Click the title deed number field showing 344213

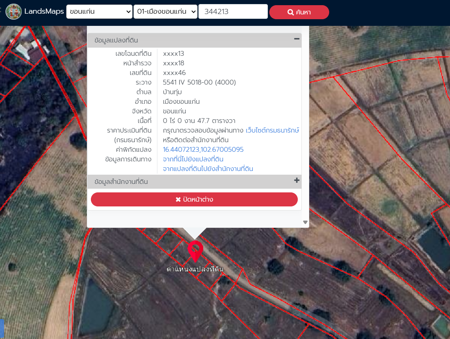click(x=233, y=11)
